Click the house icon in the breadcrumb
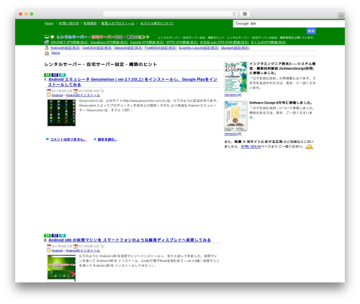 coord(47,53)
